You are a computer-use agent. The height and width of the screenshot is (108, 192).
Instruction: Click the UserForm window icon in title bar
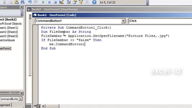[x=29, y=9]
